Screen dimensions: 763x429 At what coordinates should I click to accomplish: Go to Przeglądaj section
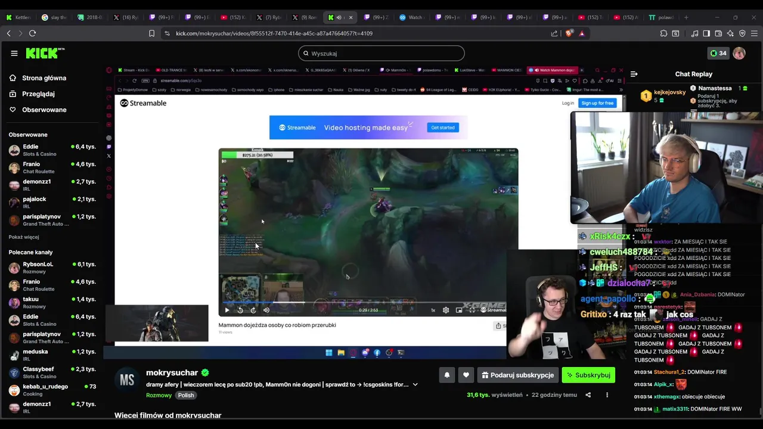[38, 94]
